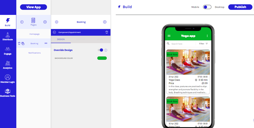Open the hamburger menu in the Yoga app preview
Viewport: 254px width, 128px height.
pos(169,36)
